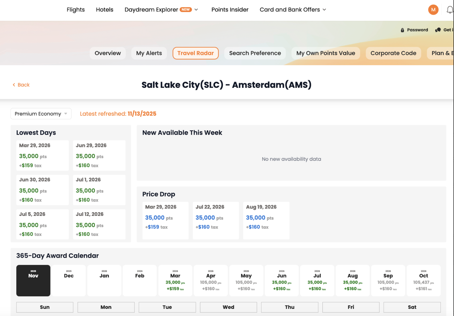Select the Dec 2025 calendar month
Screen dimensions: 454x316
[x=69, y=280]
